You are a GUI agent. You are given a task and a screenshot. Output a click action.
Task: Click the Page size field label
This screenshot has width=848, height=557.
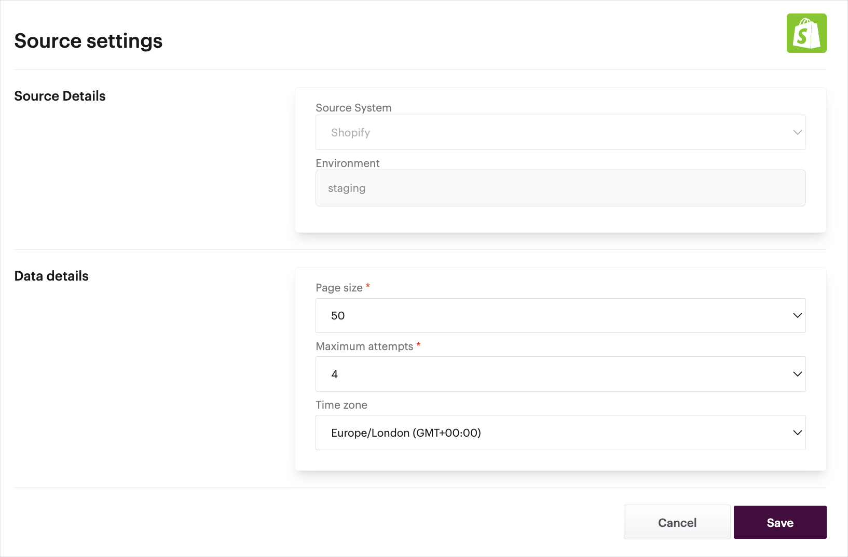(339, 288)
